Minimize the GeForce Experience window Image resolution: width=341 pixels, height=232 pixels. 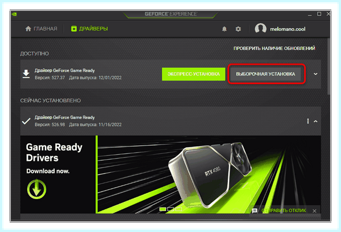310,15
